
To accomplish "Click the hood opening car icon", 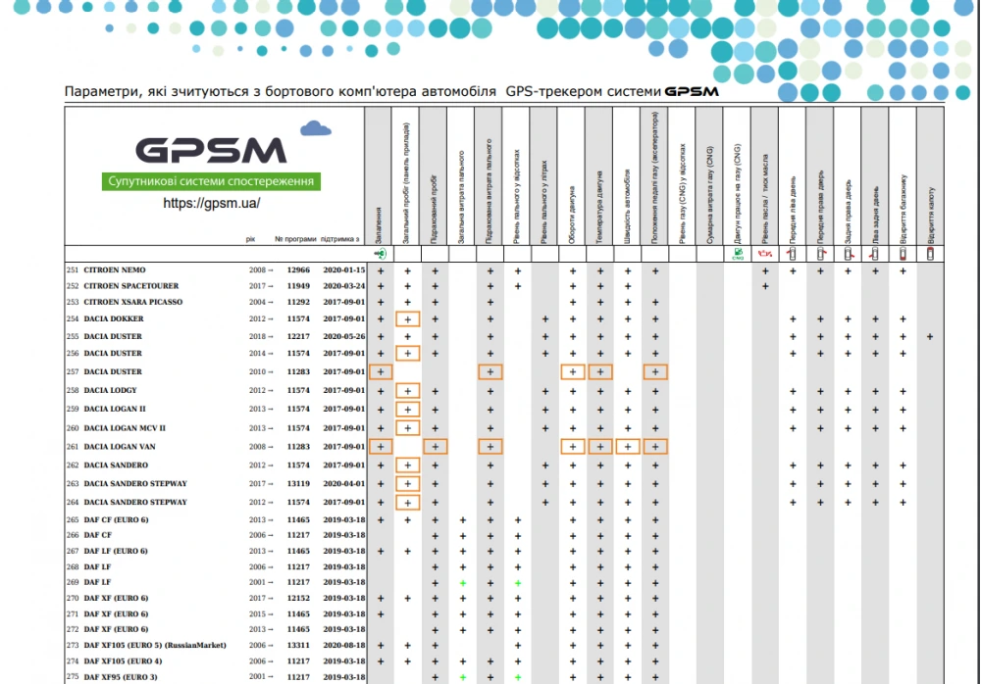I will coord(929,254).
